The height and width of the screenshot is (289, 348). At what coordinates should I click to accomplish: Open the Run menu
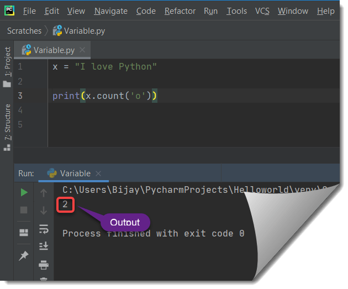click(x=210, y=11)
